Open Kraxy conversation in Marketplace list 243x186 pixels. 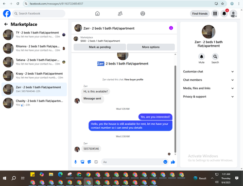[x=34, y=76]
